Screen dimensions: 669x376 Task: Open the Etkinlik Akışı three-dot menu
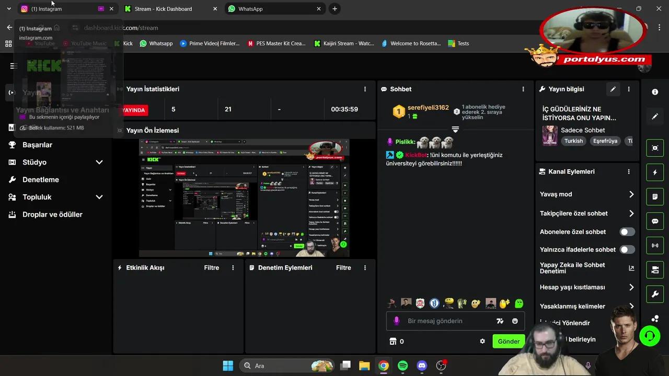[233, 268]
